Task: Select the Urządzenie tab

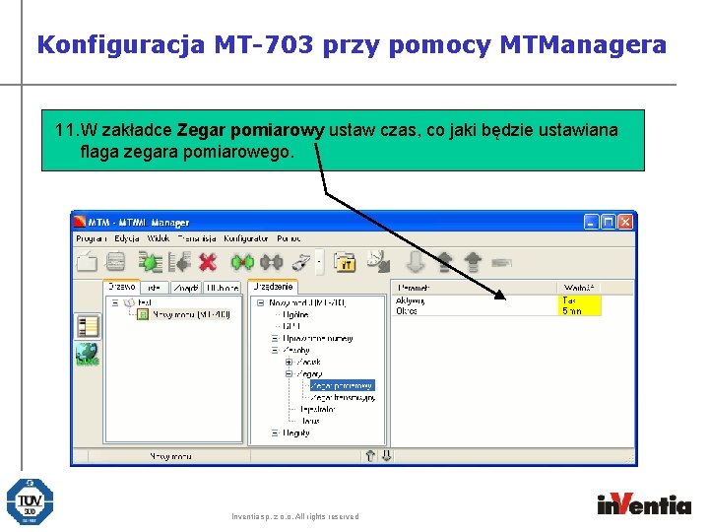Action: (273, 287)
